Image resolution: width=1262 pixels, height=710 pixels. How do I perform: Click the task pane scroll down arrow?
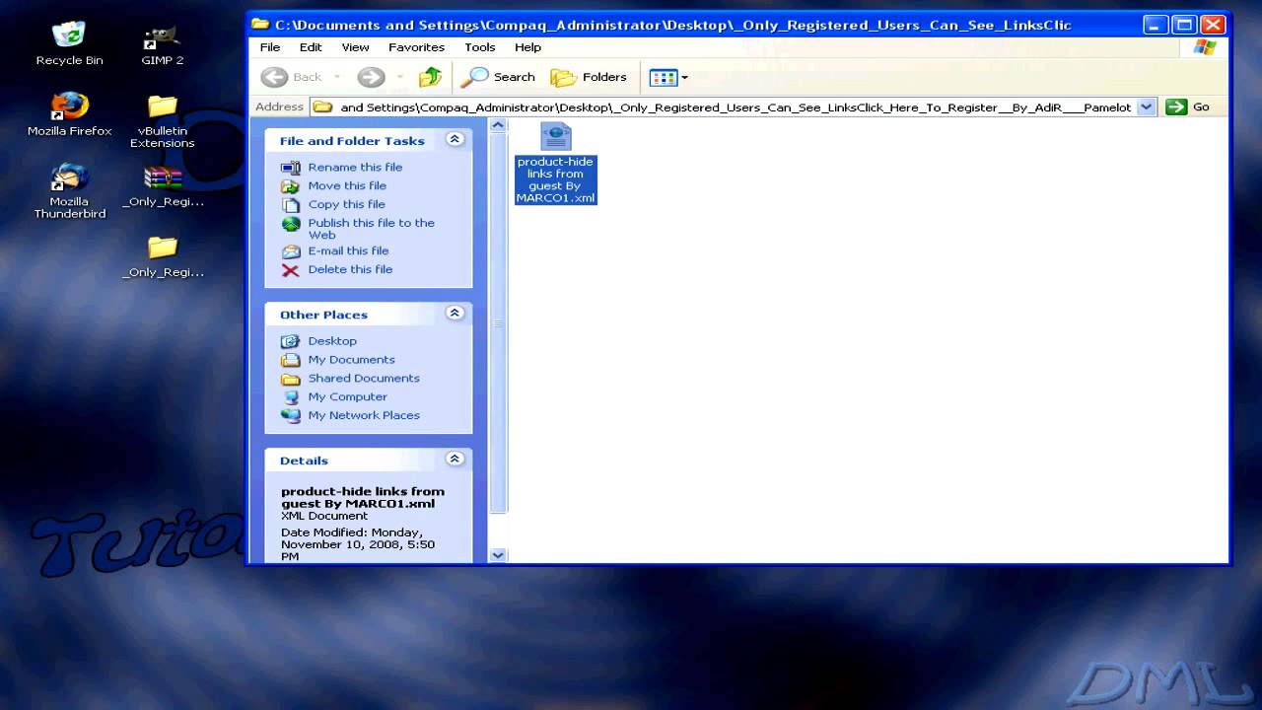pyautogui.click(x=498, y=555)
